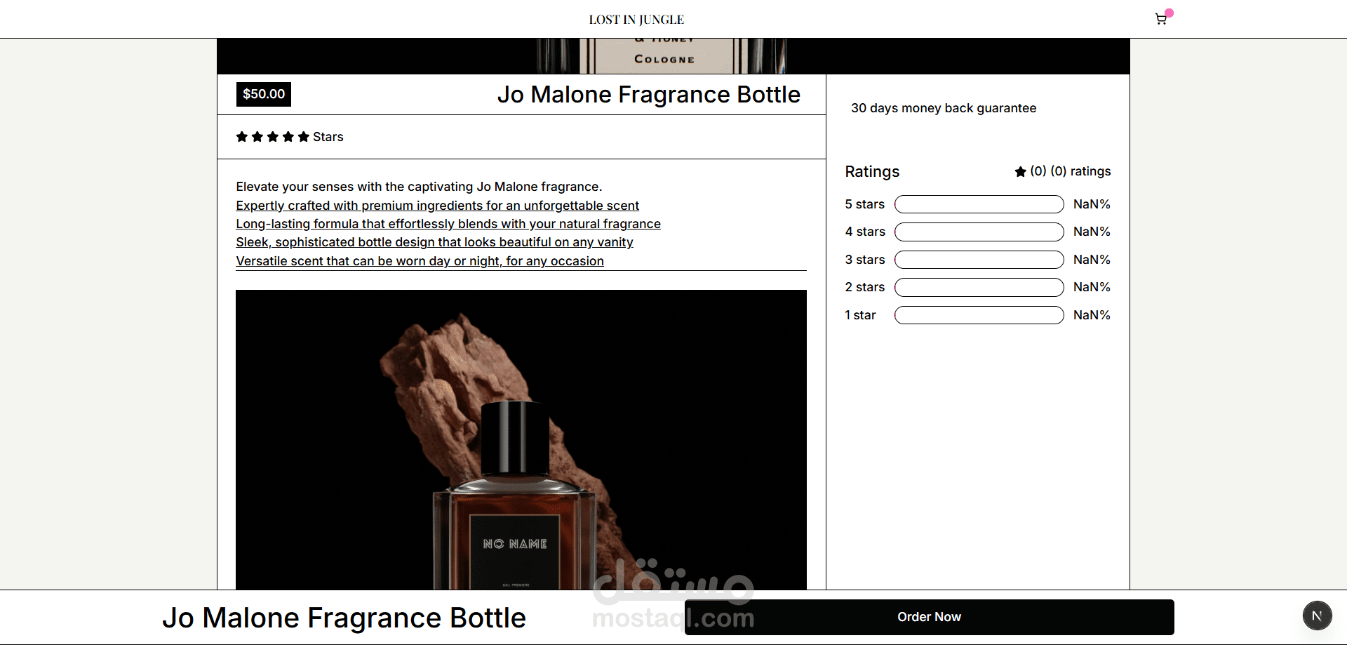This screenshot has height=645, width=1347.
Task: Click the LOST IN JUNGLE logo
Action: [636, 20]
